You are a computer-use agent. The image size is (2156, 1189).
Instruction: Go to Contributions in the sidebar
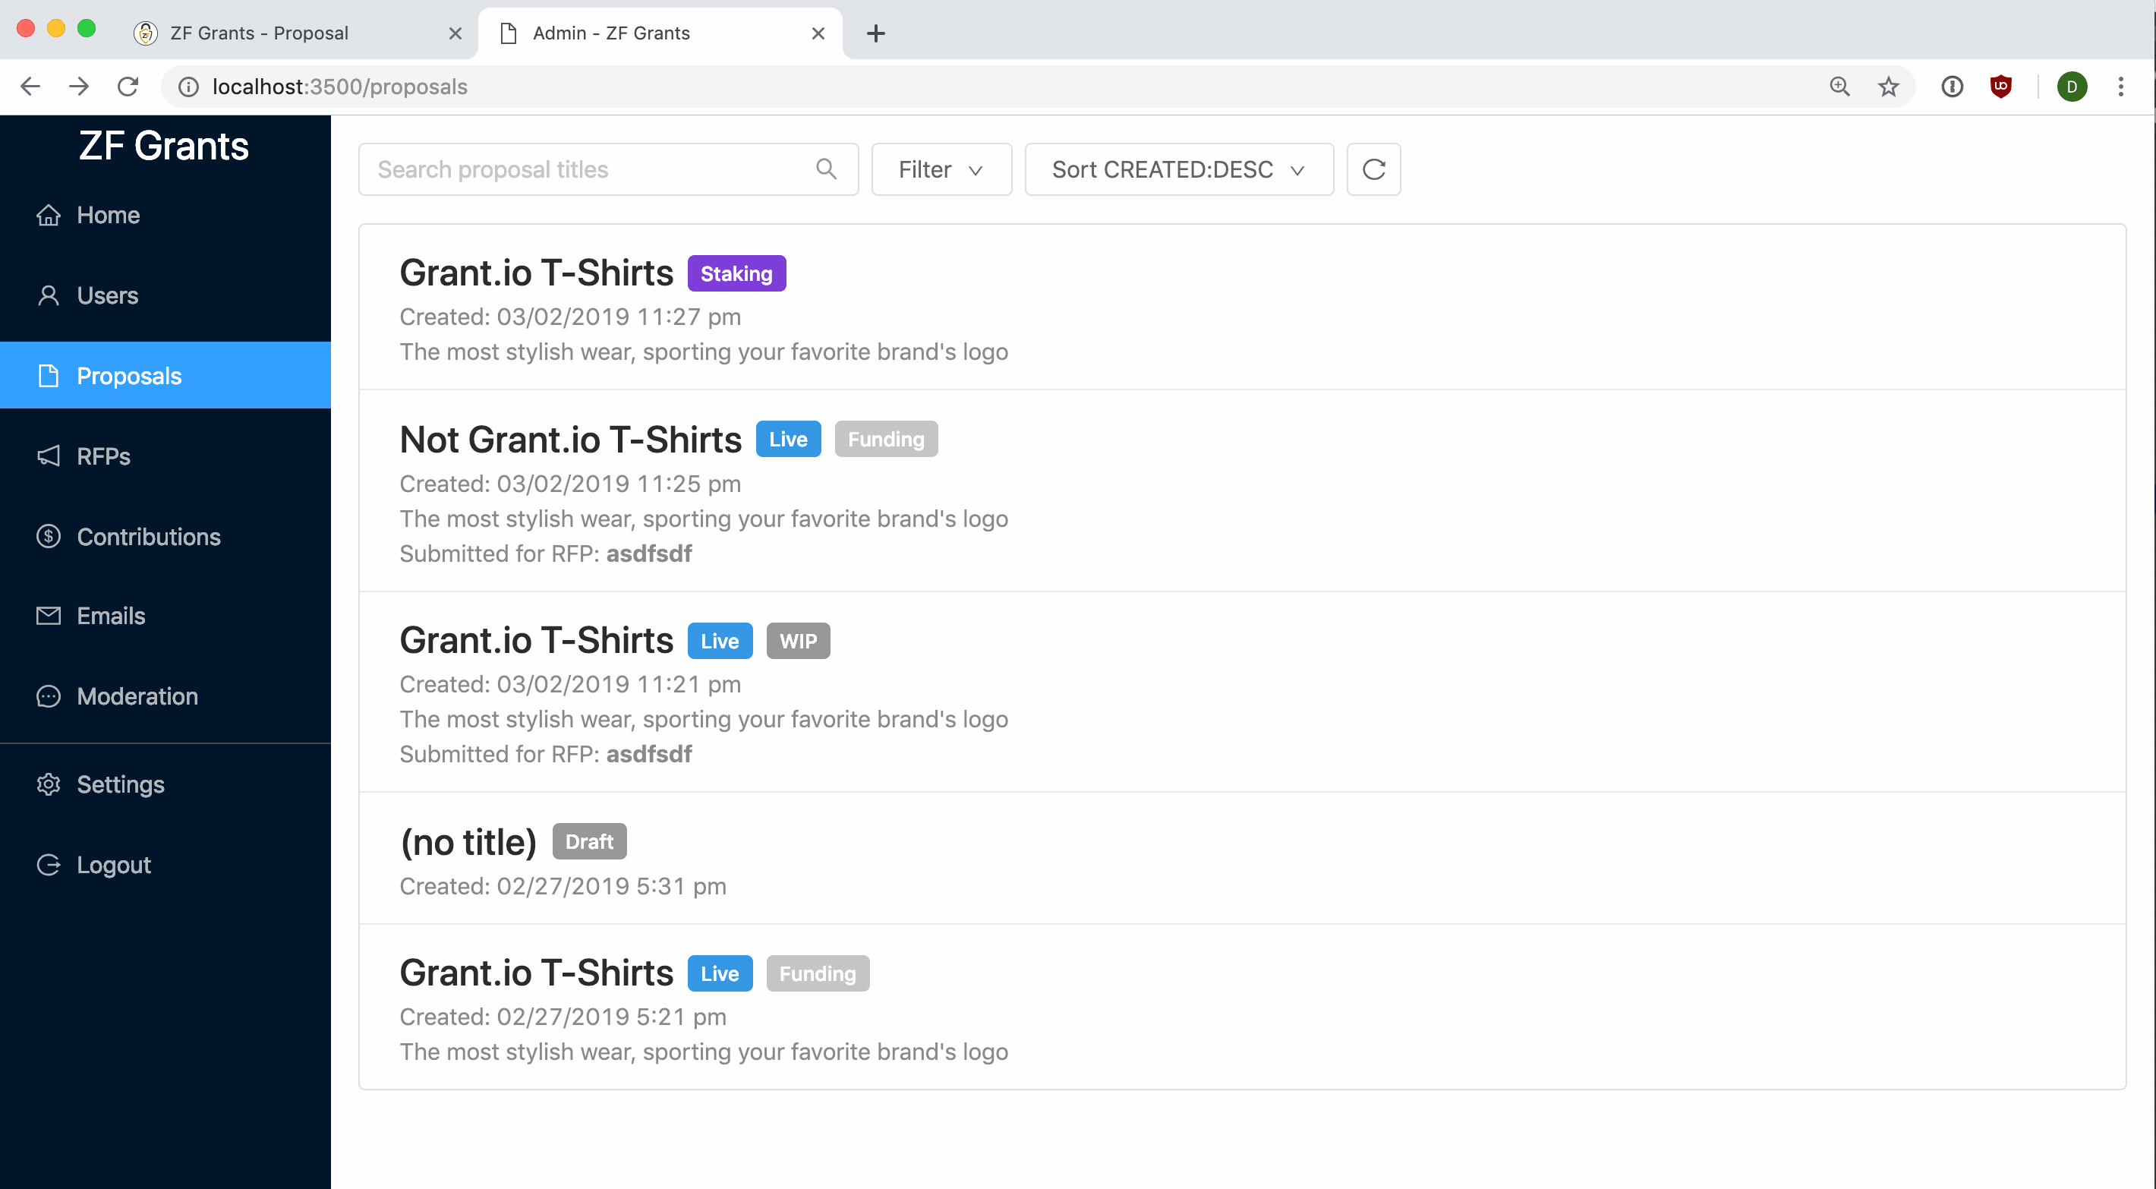click(148, 537)
